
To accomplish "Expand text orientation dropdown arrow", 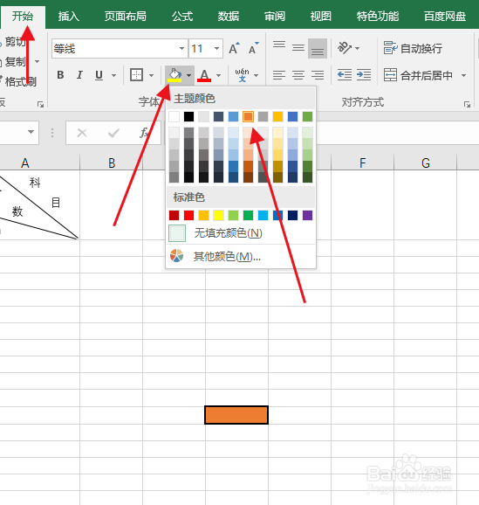I will [x=357, y=48].
